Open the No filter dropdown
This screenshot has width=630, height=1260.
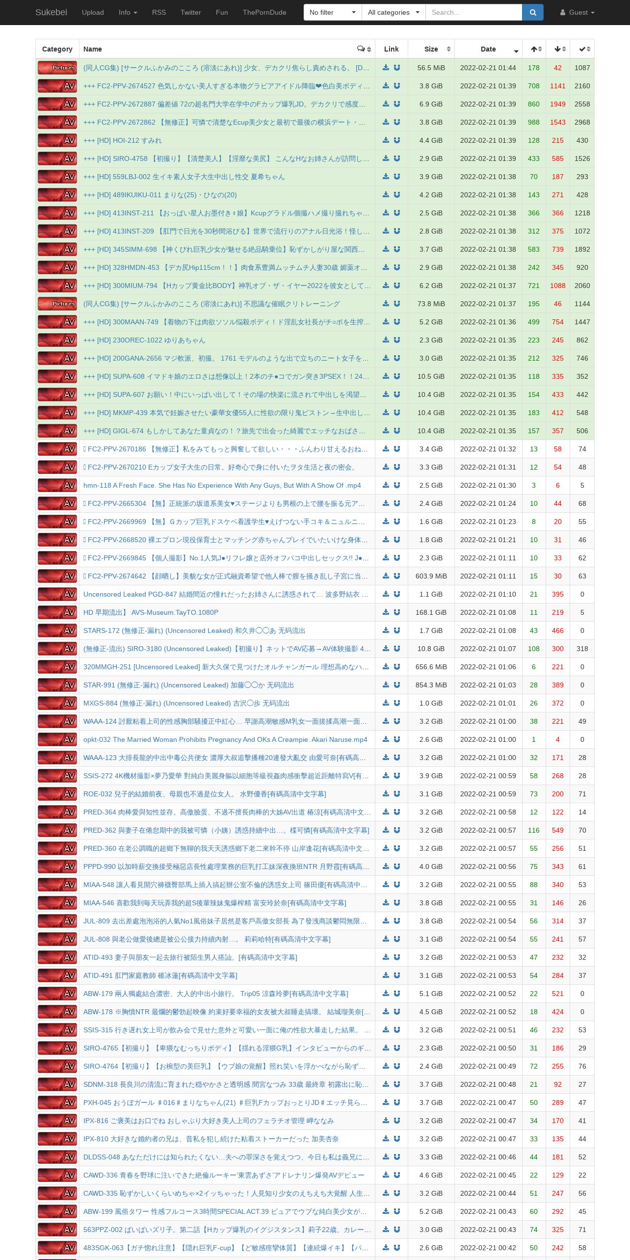coord(333,12)
